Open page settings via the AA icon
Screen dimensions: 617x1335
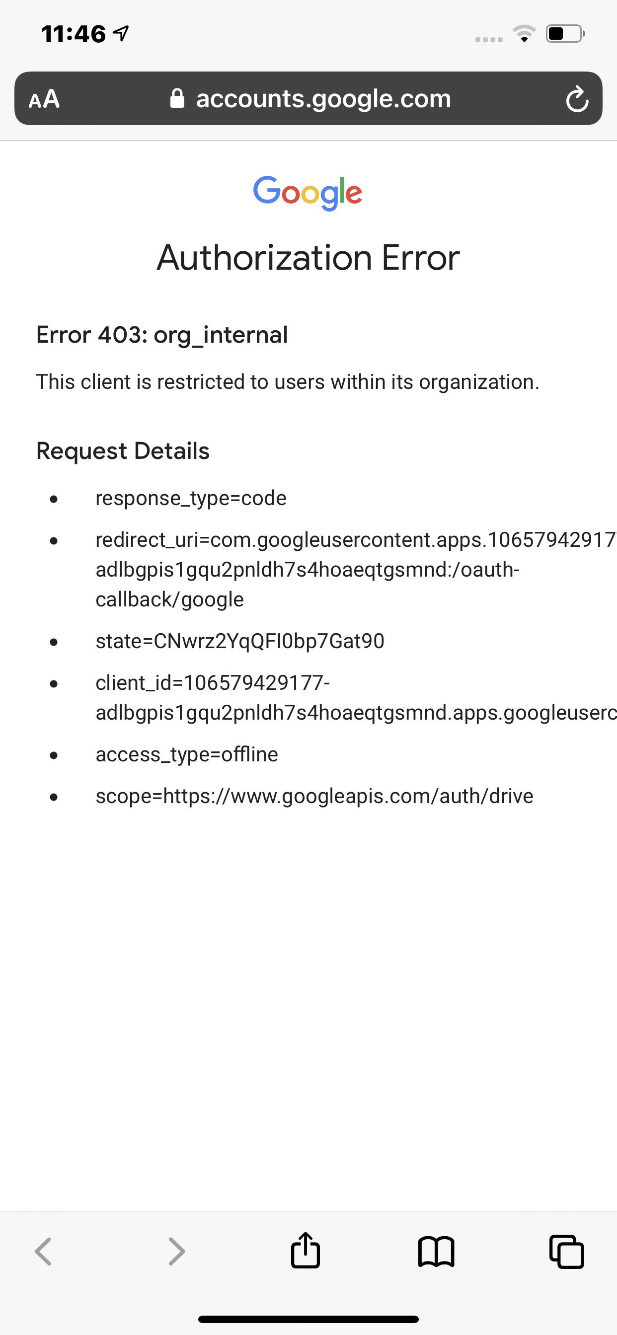click(x=46, y=99)
